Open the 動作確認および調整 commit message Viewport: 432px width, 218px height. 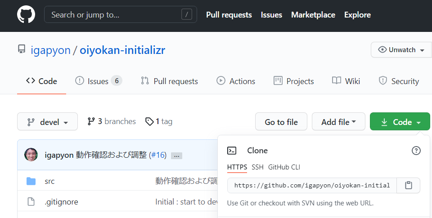pyautogui.click(x=111, y=155)
